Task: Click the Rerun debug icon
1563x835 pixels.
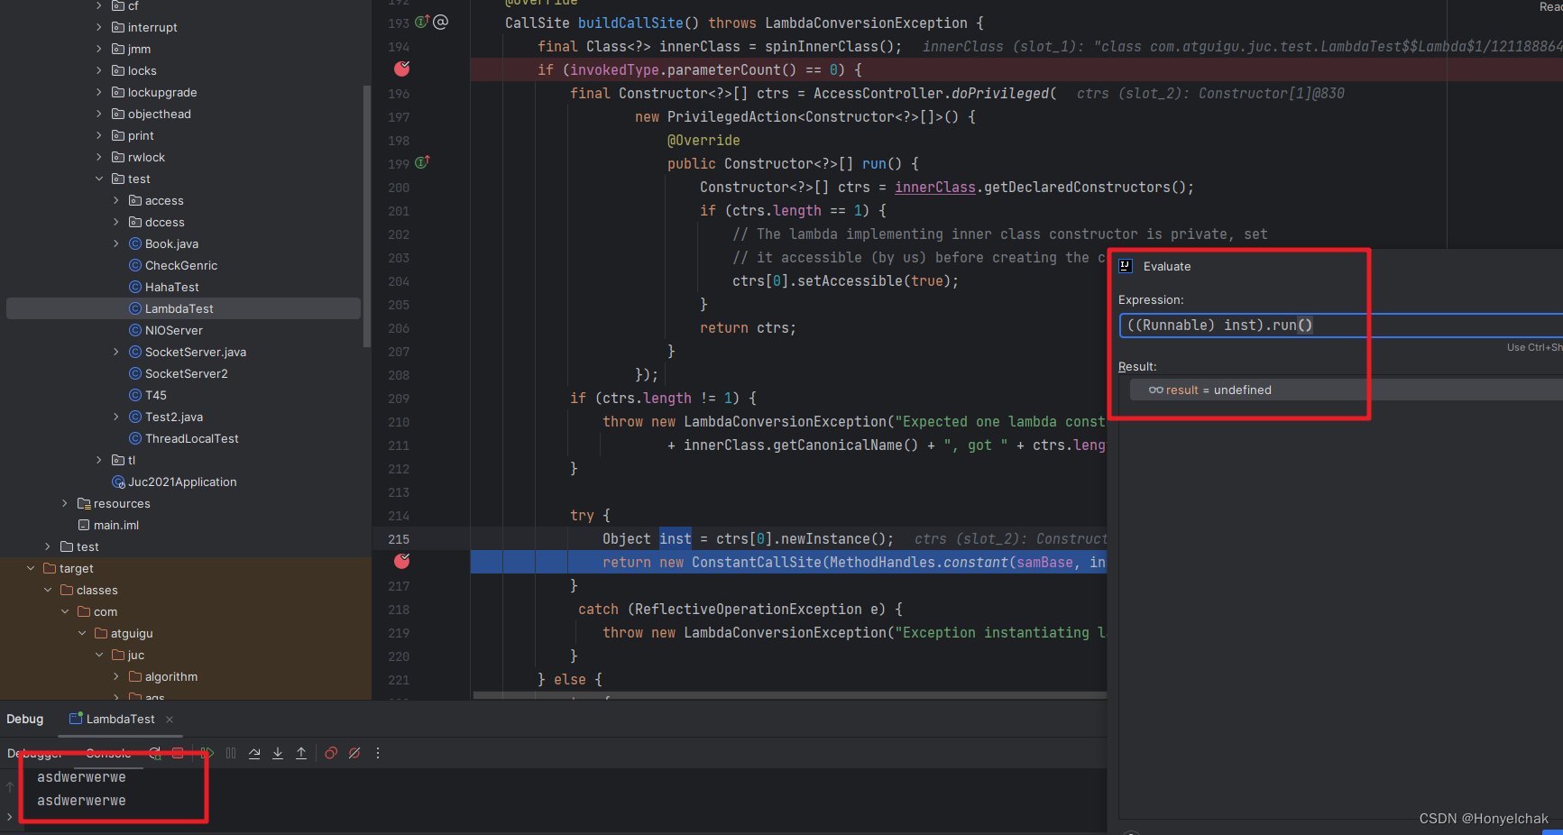Action: pyautogui.click(x=155, y=753)
